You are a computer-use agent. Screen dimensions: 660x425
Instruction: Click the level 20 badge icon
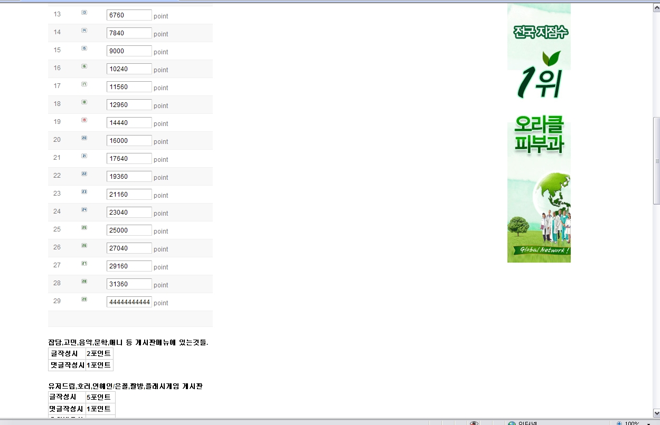point(84,138)
